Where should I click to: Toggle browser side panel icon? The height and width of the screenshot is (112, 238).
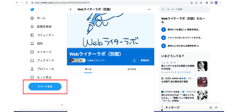(x=211, y=2)
